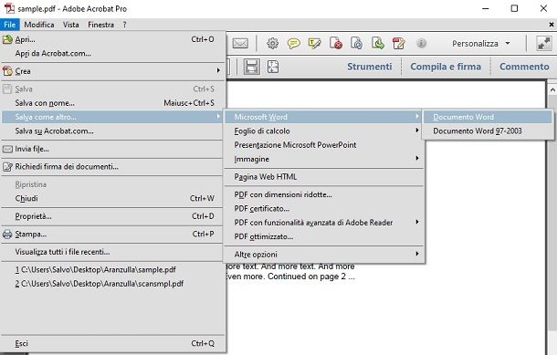Add a sticky note comment icon
The image size is (557, 355).
coord(294,44)
